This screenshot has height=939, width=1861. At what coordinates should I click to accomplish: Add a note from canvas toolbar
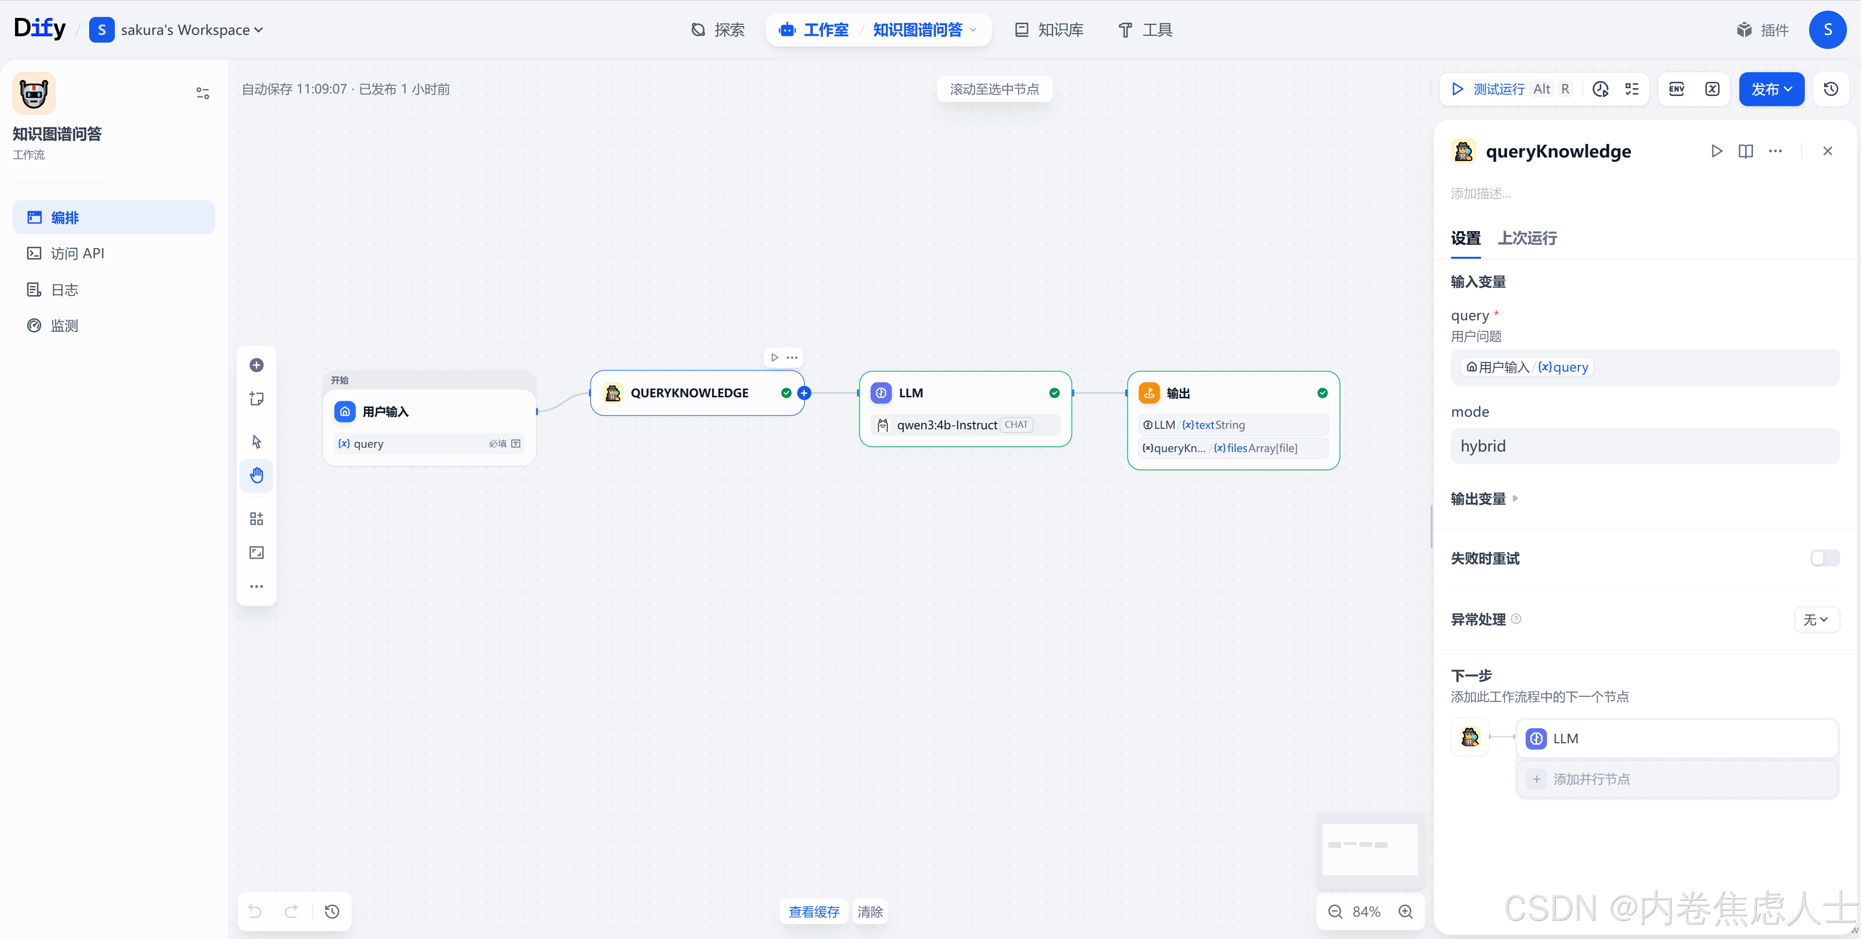(256, 399)
